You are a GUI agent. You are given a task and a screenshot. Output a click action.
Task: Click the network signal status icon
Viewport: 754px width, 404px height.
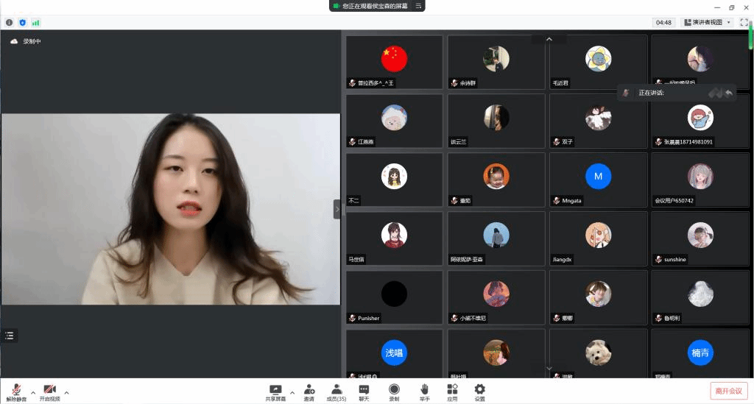tap(35, 23)
